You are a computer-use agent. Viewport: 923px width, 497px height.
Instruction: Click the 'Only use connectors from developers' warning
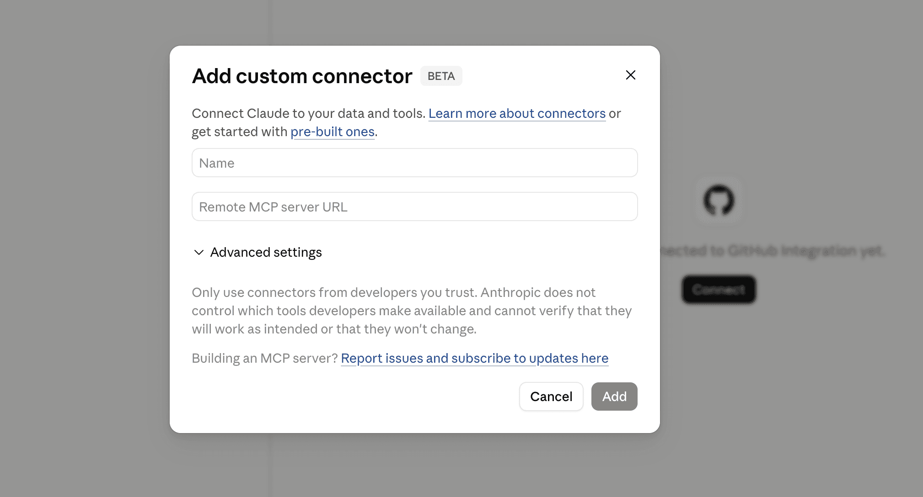(x=412, y=311)
